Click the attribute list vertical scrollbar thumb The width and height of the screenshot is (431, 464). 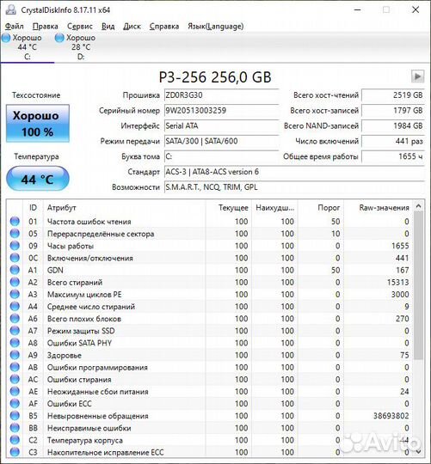tap(418, 285)
